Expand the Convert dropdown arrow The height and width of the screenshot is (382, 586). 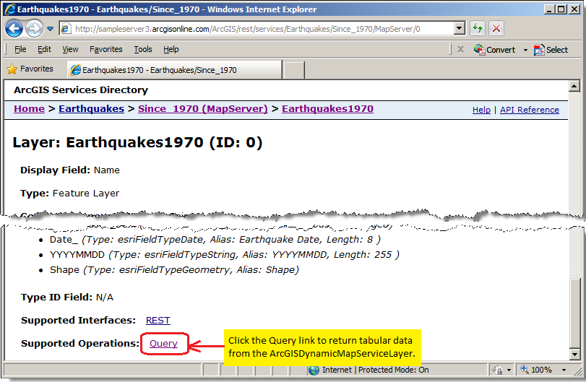(525, 50)
